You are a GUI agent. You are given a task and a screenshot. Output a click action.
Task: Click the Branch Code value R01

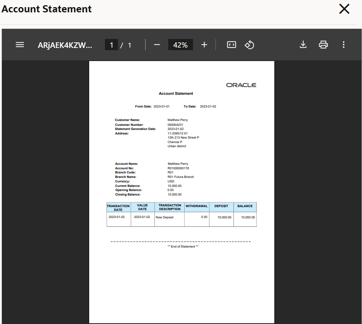point(171,172)
